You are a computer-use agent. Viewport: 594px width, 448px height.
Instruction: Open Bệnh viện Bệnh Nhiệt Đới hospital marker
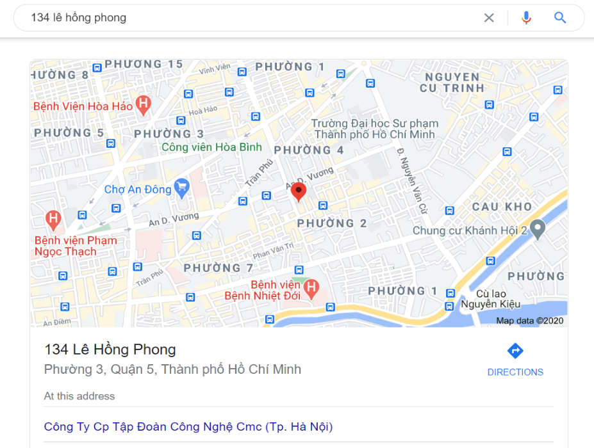(311, 289)
